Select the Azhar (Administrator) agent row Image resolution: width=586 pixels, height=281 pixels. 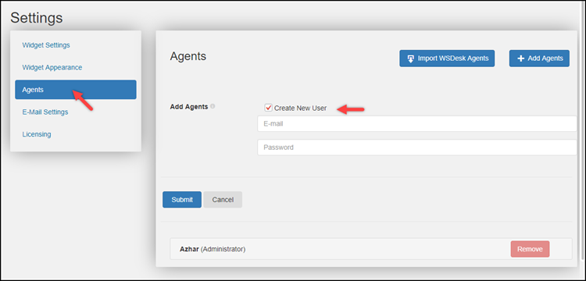point(370,249)
